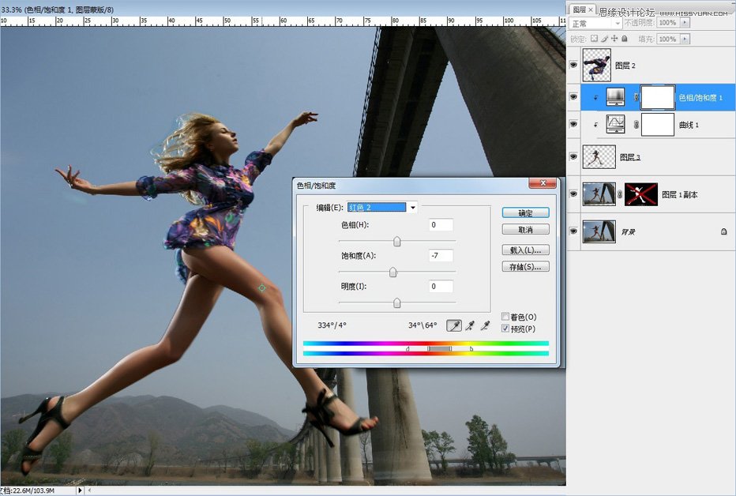
Task: Enable the 着色(O) colorize checkbox
Action: 505,317
